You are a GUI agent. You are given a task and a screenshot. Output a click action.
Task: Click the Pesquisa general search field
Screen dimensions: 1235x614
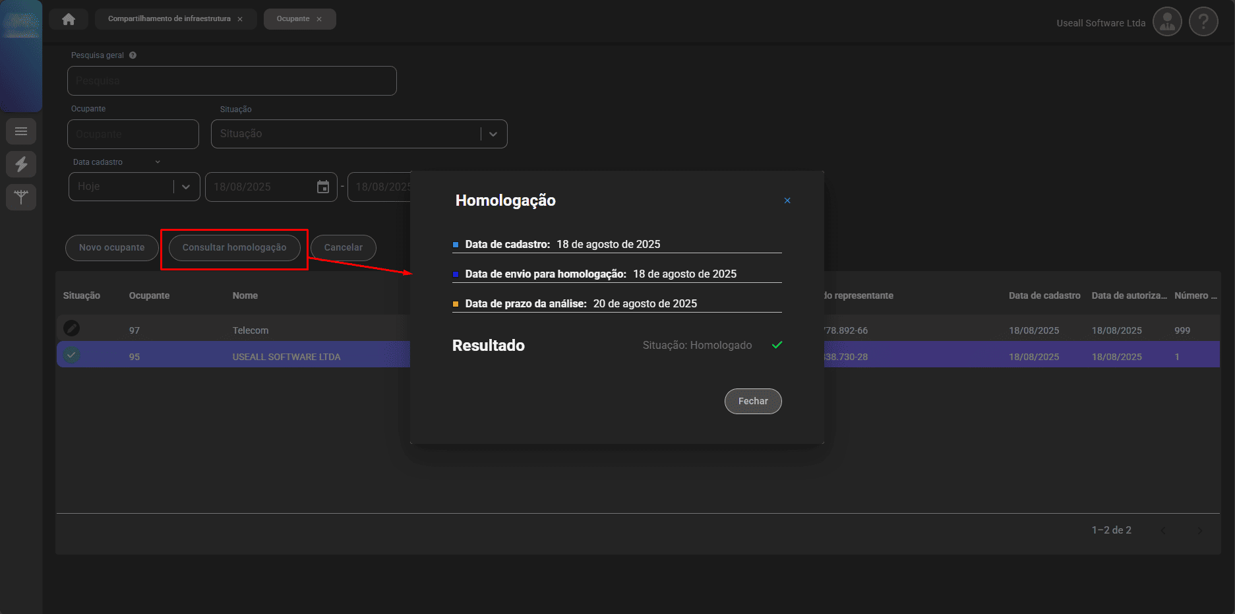231,81
